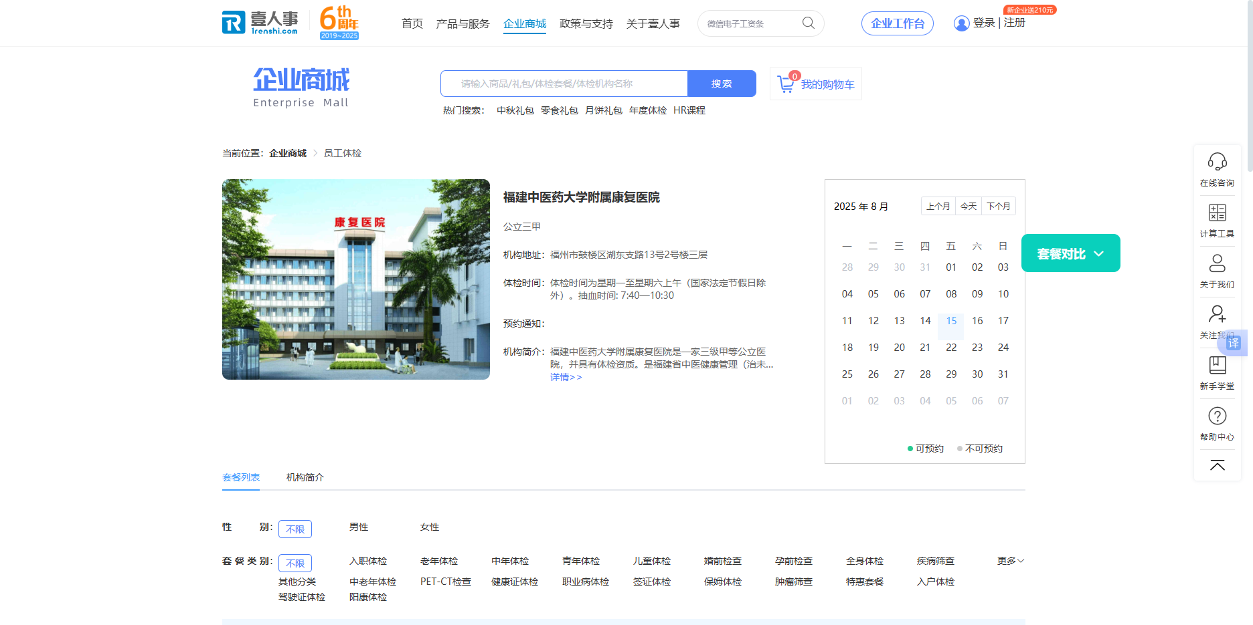Click the user avatar icon beside 登录
This screenshot has height=625, width=1253.
pos(961,23)
